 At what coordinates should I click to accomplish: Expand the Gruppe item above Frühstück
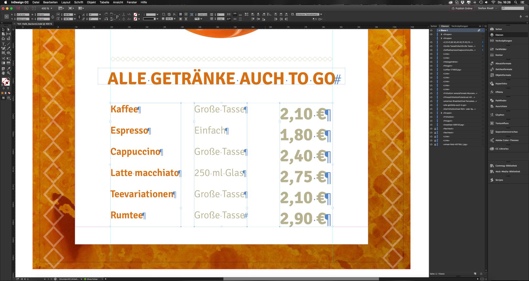point(442,113)
